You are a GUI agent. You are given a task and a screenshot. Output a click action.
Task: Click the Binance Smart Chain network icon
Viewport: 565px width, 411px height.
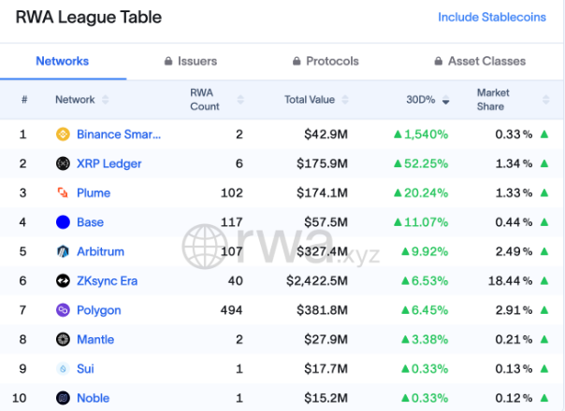tap(63, 134)
